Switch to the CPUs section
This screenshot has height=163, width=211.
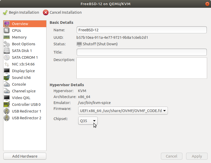pyautogui.click(x=25, y=31)
